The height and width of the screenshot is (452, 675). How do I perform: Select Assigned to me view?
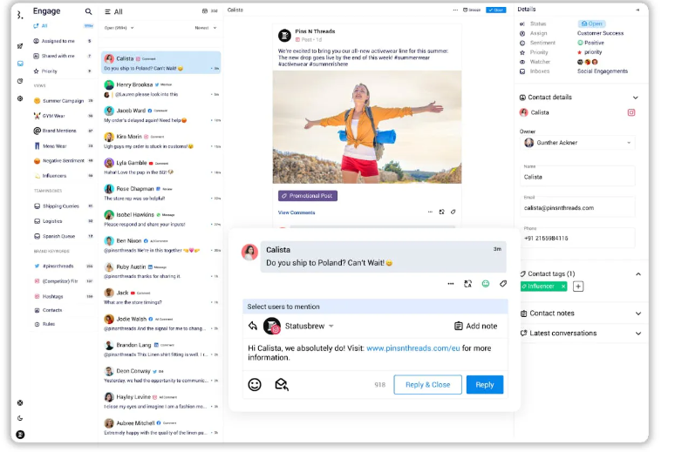click(x=64, y=41)
